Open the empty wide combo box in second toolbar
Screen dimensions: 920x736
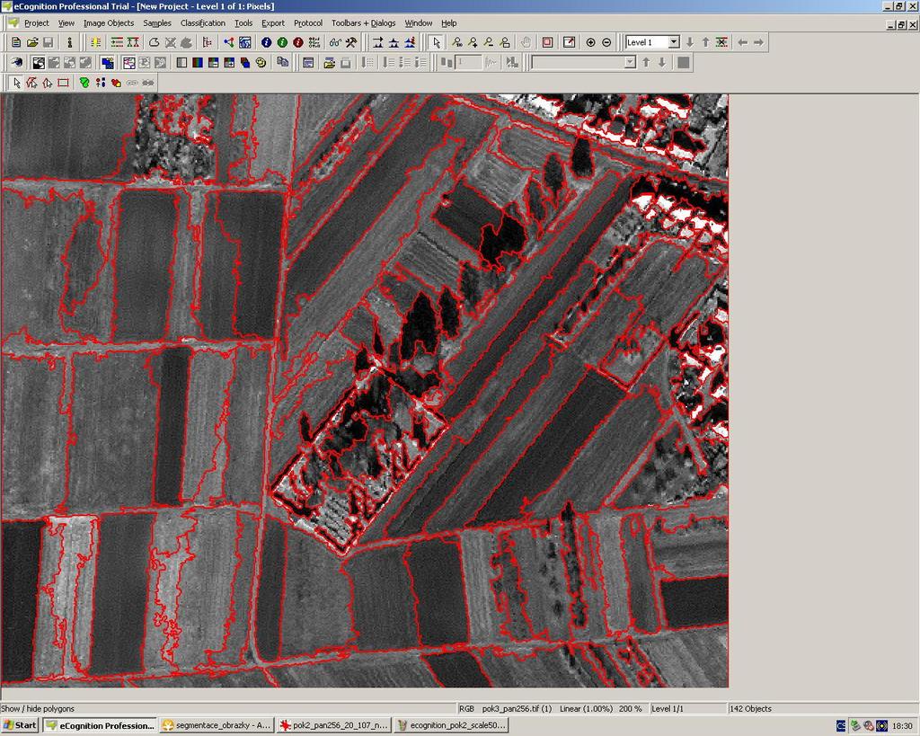click(x=583, y=62)
